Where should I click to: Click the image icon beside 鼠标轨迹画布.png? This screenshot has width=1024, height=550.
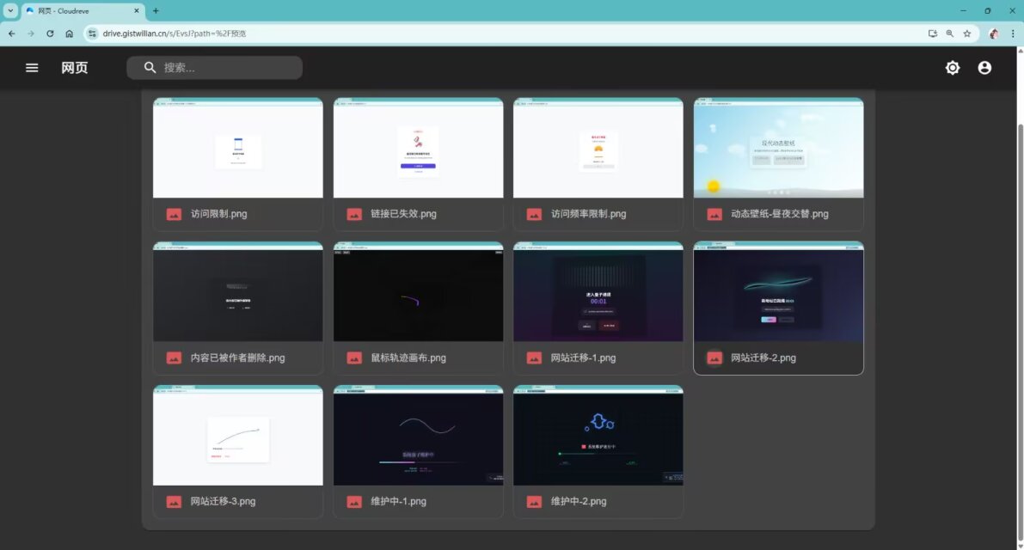point(354,357)
